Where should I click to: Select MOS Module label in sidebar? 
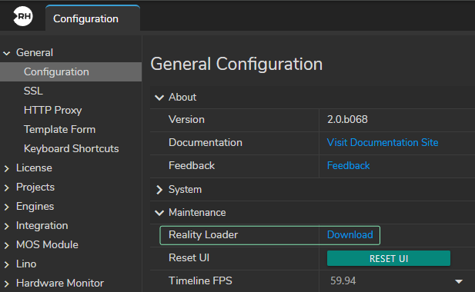(x=47, y=245)
